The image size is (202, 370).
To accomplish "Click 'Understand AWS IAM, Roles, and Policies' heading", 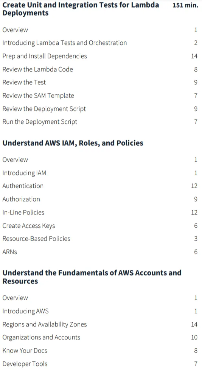I will pos(73,143).
